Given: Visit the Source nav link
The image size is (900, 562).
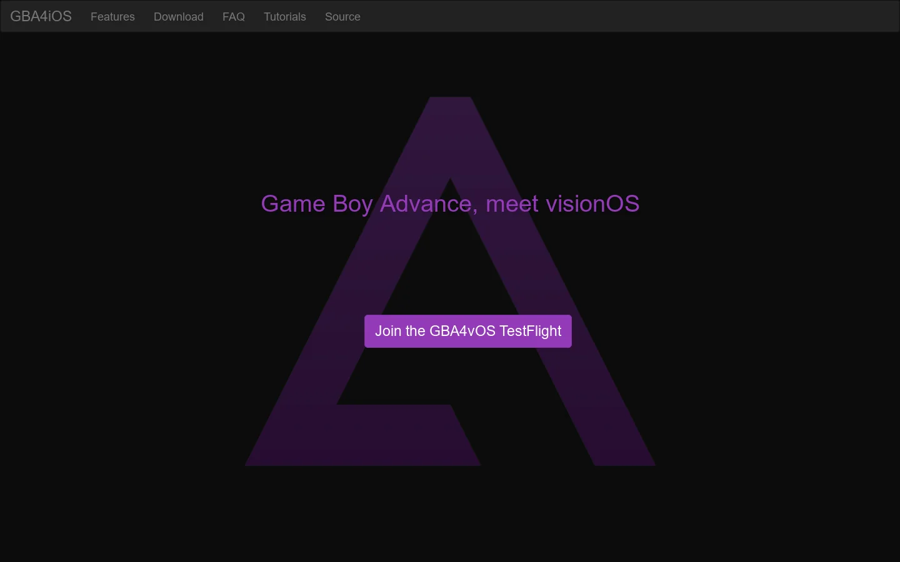Looking at the screenshot, I should point(342,17).
